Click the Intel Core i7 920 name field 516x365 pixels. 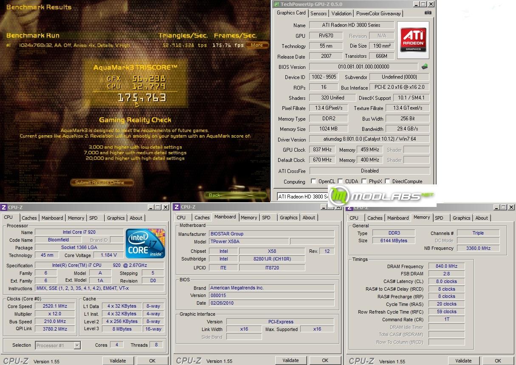[79, 232]
